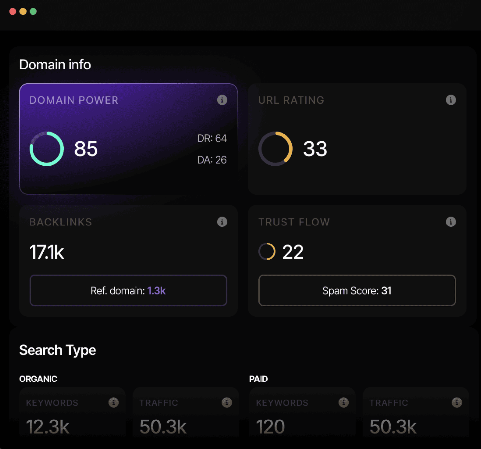
Task: Show info for Paid Traffic
Action: point(457,402)
